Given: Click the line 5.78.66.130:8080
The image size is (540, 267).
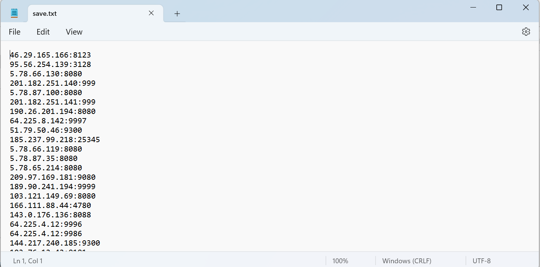Looking at the screenshot, I should click(x=46, y=74).
